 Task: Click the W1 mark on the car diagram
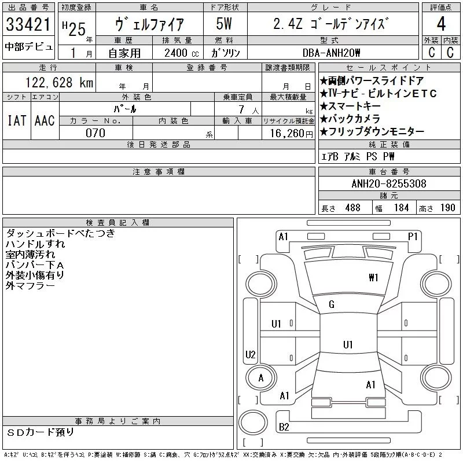pos(373,278)
